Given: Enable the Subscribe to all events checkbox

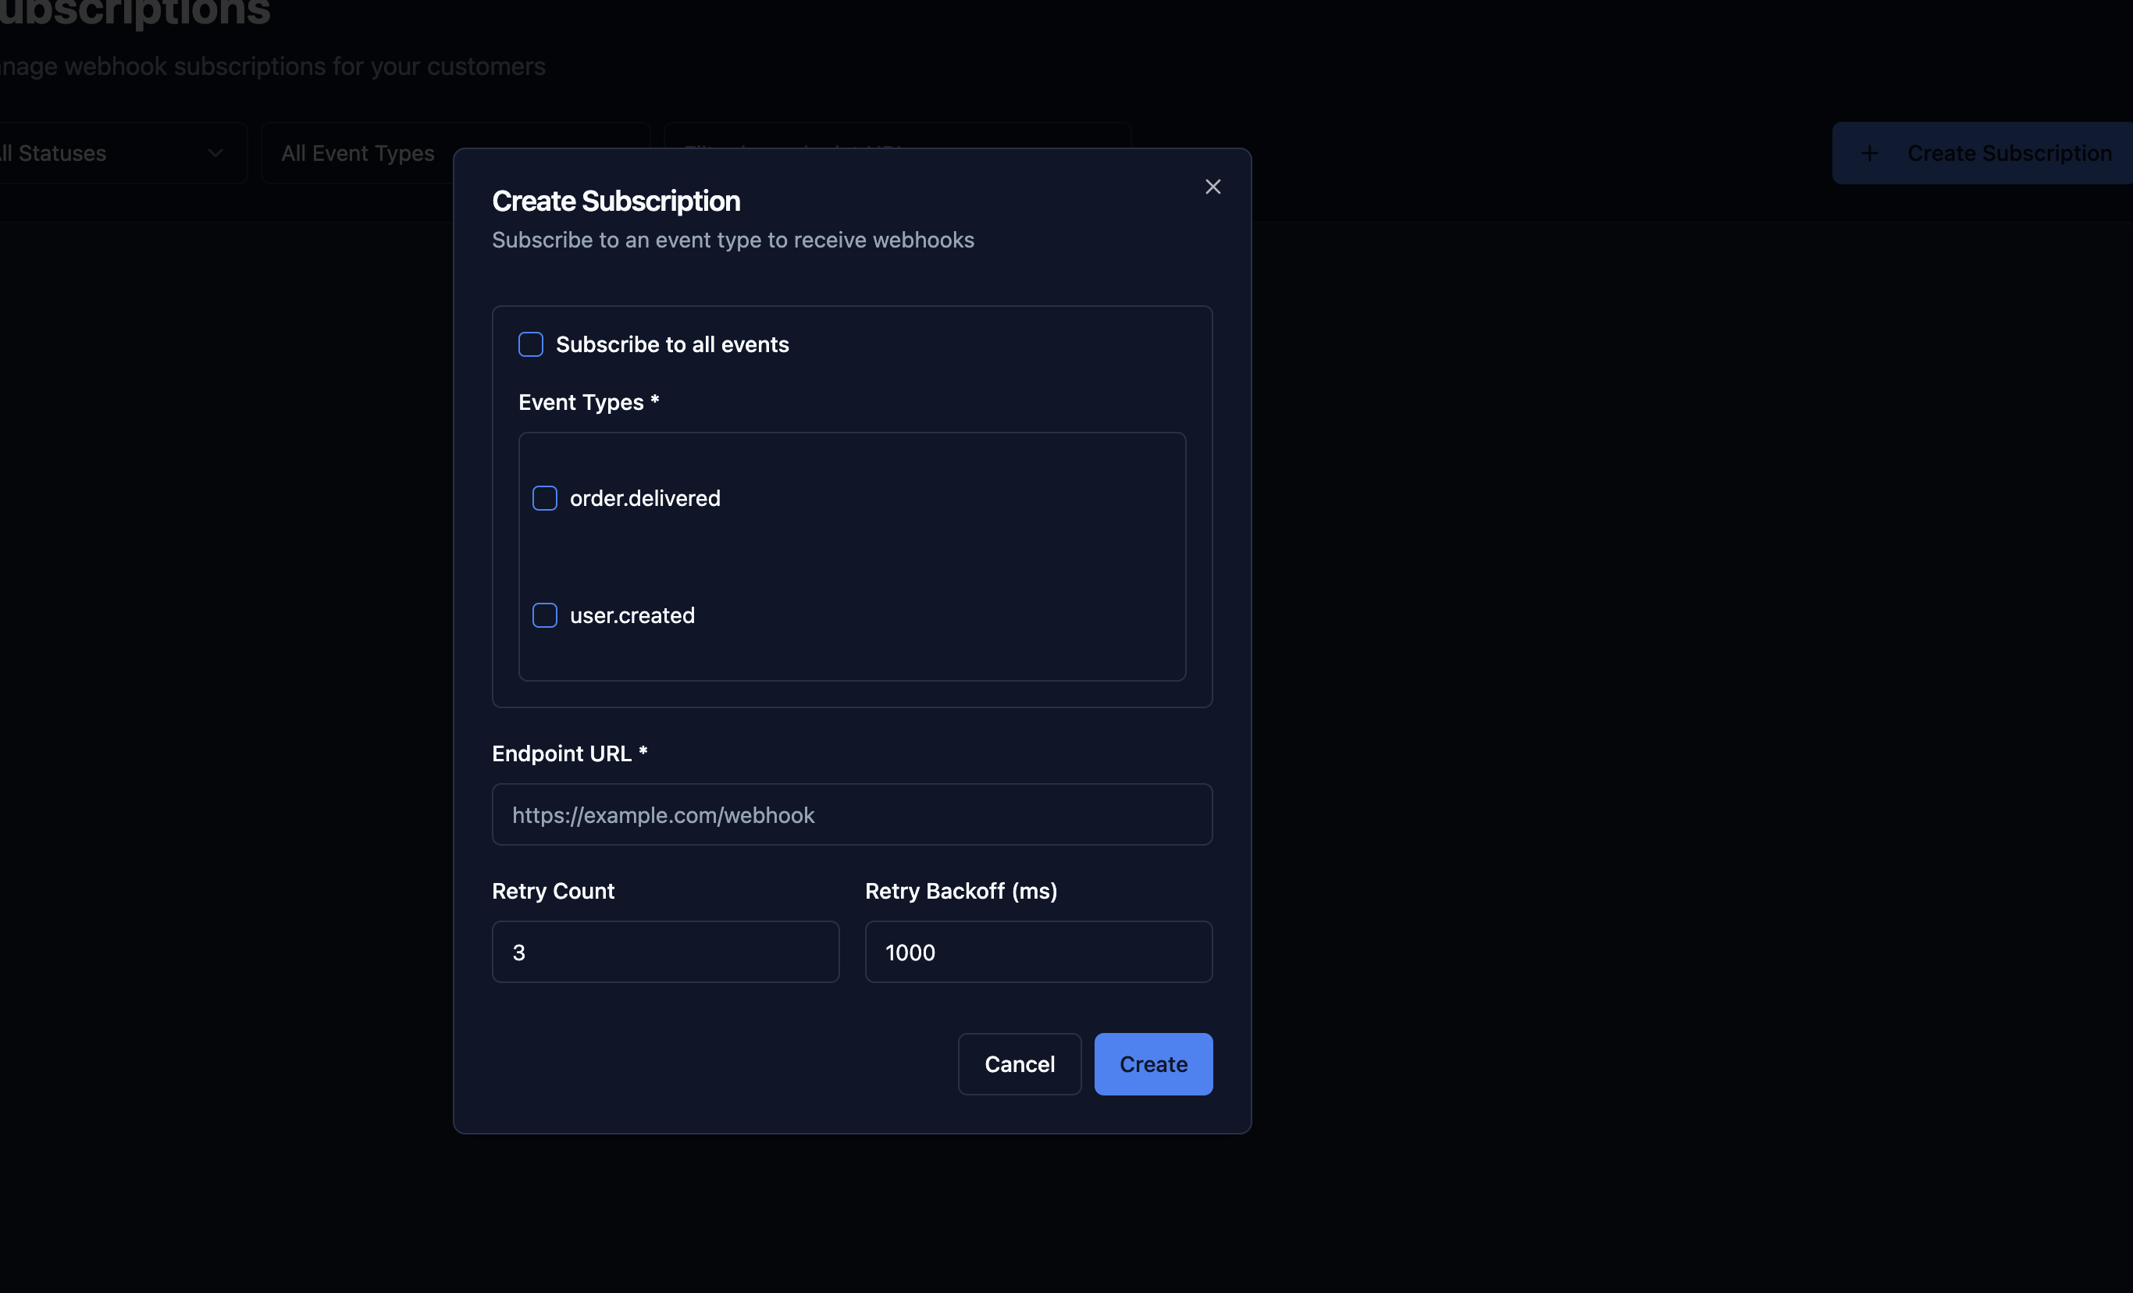Looking at the screenshot, I should pyautogui.click(x=530, y=344).
